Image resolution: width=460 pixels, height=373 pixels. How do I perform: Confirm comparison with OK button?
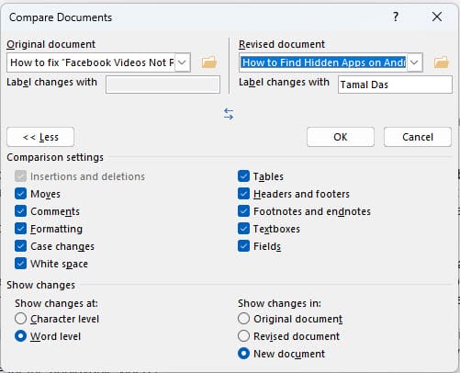pos(341,137)
